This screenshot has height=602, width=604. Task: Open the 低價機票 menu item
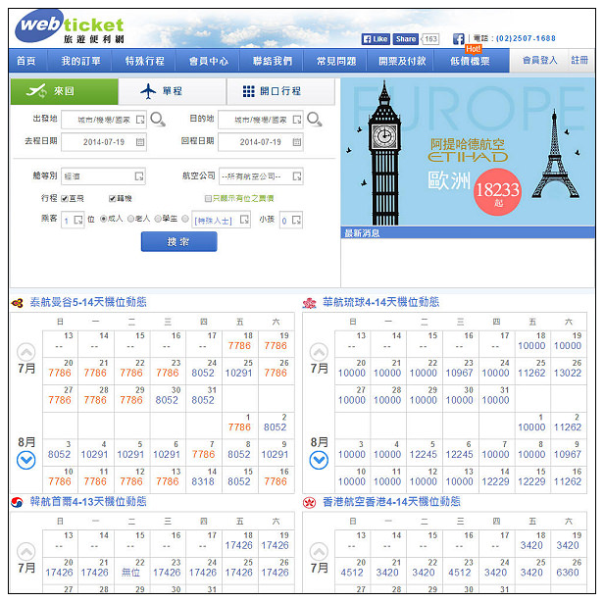pyautogui.click(x=470, y=61)
